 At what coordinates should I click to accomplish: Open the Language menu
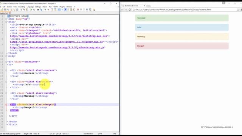point(30,7)
